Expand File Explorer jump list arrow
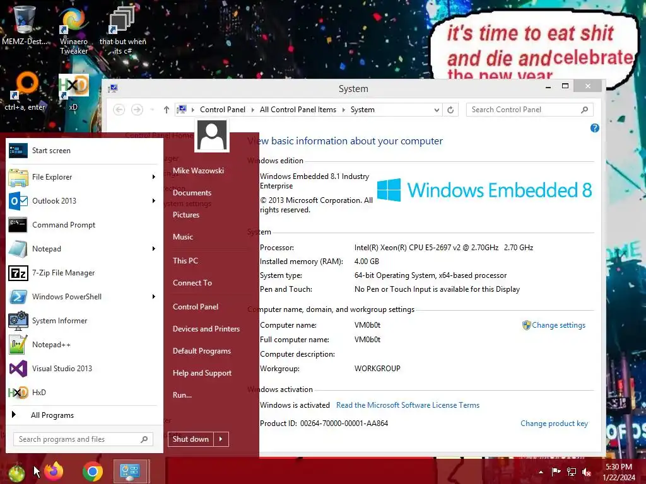Screen dimensions: 646x484 pos(154,177)
